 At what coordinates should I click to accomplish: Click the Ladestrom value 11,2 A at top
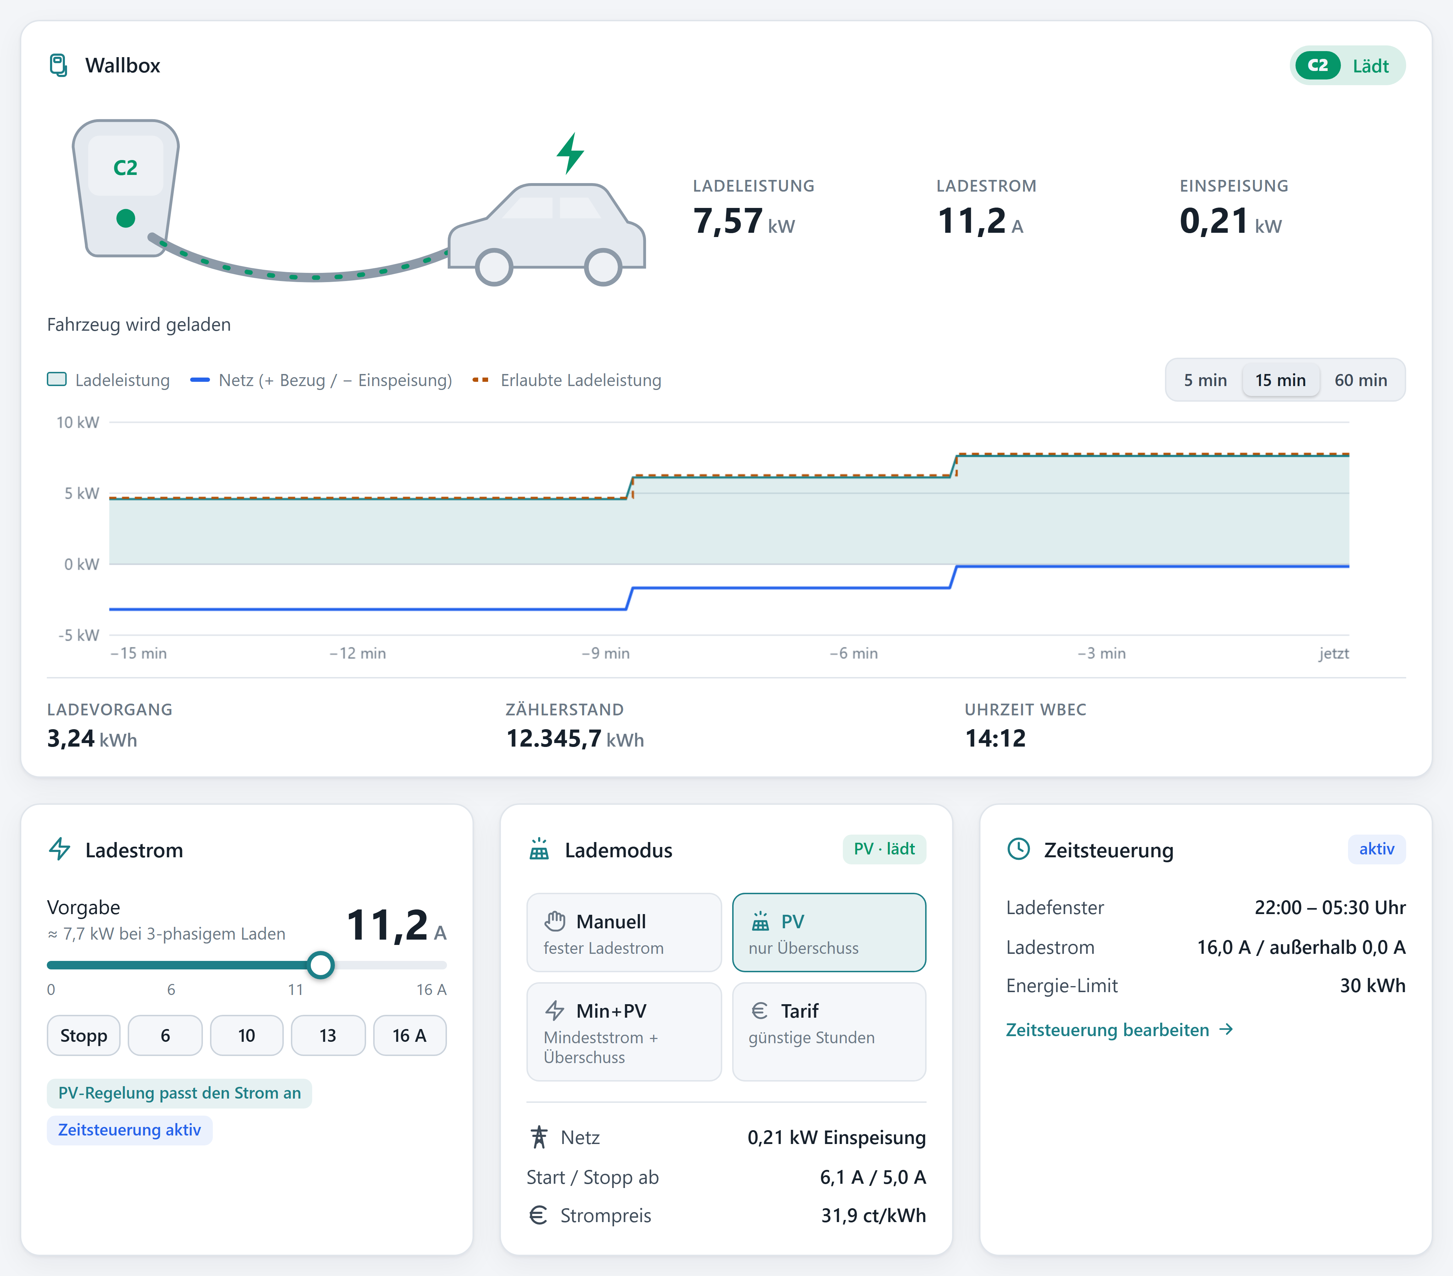tap(980, 220)
